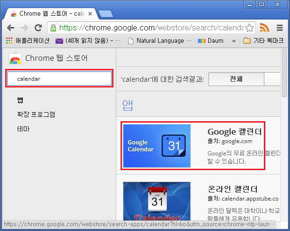Open the 애플리케이션 apps bookmark
This screenshot has height=231, width=290.
(28, 40)
